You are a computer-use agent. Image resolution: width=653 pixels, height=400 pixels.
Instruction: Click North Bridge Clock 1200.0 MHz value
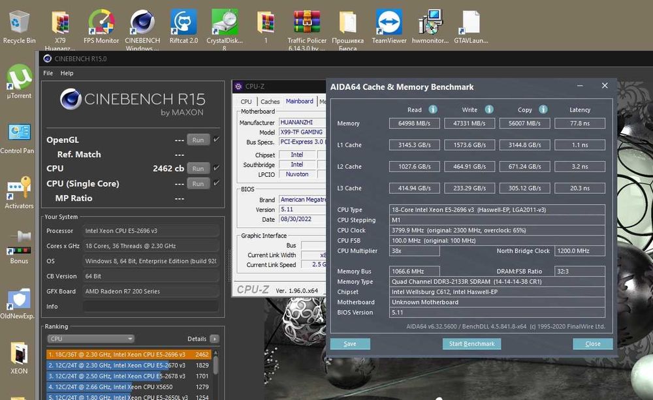[x=580, y=251]
